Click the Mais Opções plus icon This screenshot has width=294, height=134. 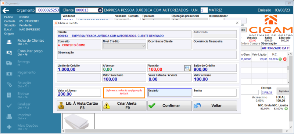tap(9, 127)
